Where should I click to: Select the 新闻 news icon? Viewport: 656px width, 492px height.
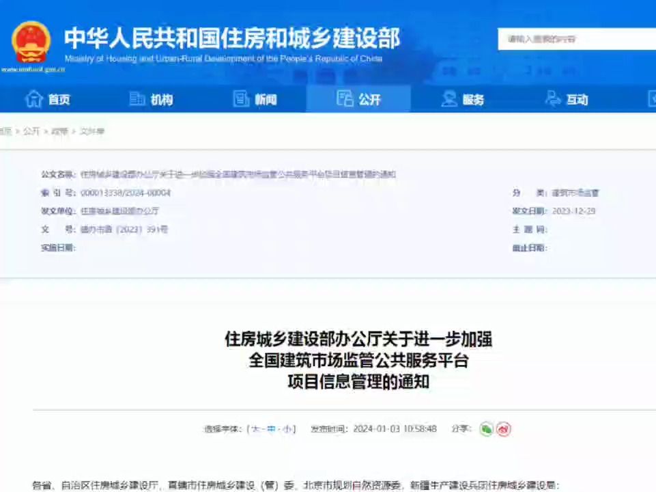(240, 99)
